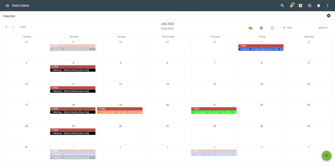Image resolution: width=335 pixels, height=168 pixels.
Task: Go to the next month
Action: [x=13, y=27]
